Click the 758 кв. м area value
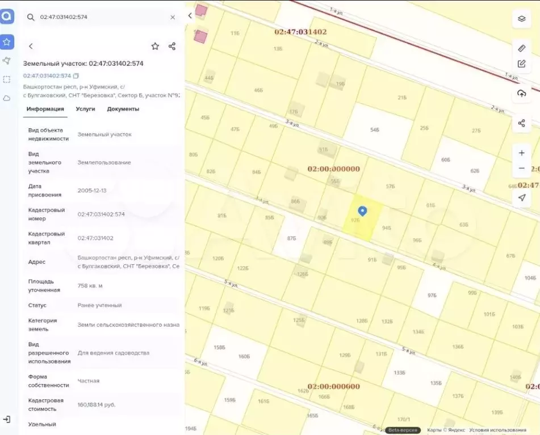Screen dimensions: 540x435 click(90, 286)
